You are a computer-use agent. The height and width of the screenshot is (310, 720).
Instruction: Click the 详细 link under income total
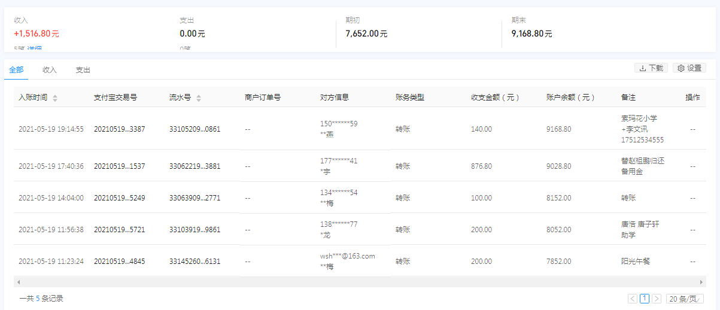(34, 49)
